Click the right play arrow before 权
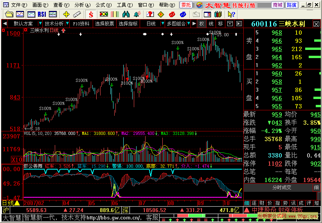This screenshot has height=223, width=322. [x=194, y=24]
